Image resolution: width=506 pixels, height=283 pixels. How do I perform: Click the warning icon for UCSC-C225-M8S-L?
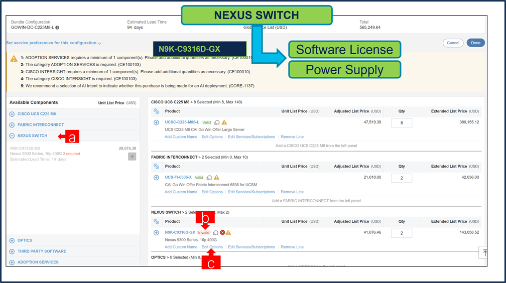(x=224, y=122)
